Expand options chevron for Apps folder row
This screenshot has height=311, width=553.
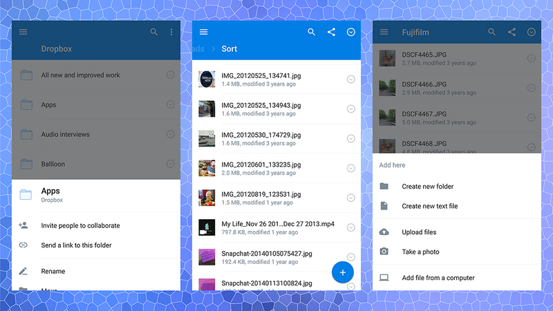(x=170, y=104)
